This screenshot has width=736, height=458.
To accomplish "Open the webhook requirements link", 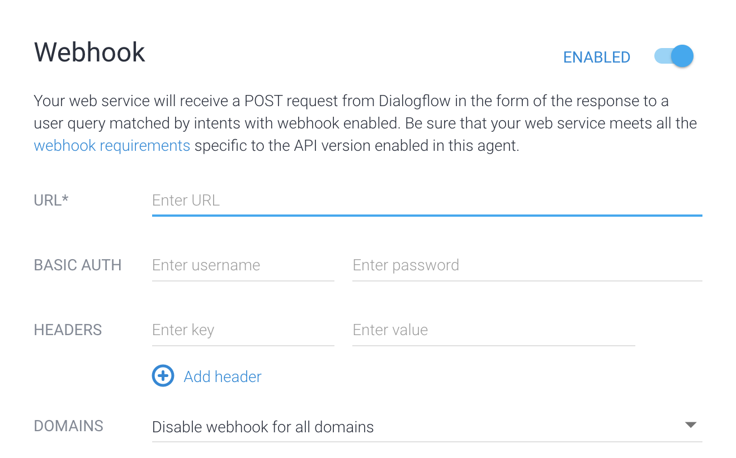I will pyautogui.click(x=112, y=145).
